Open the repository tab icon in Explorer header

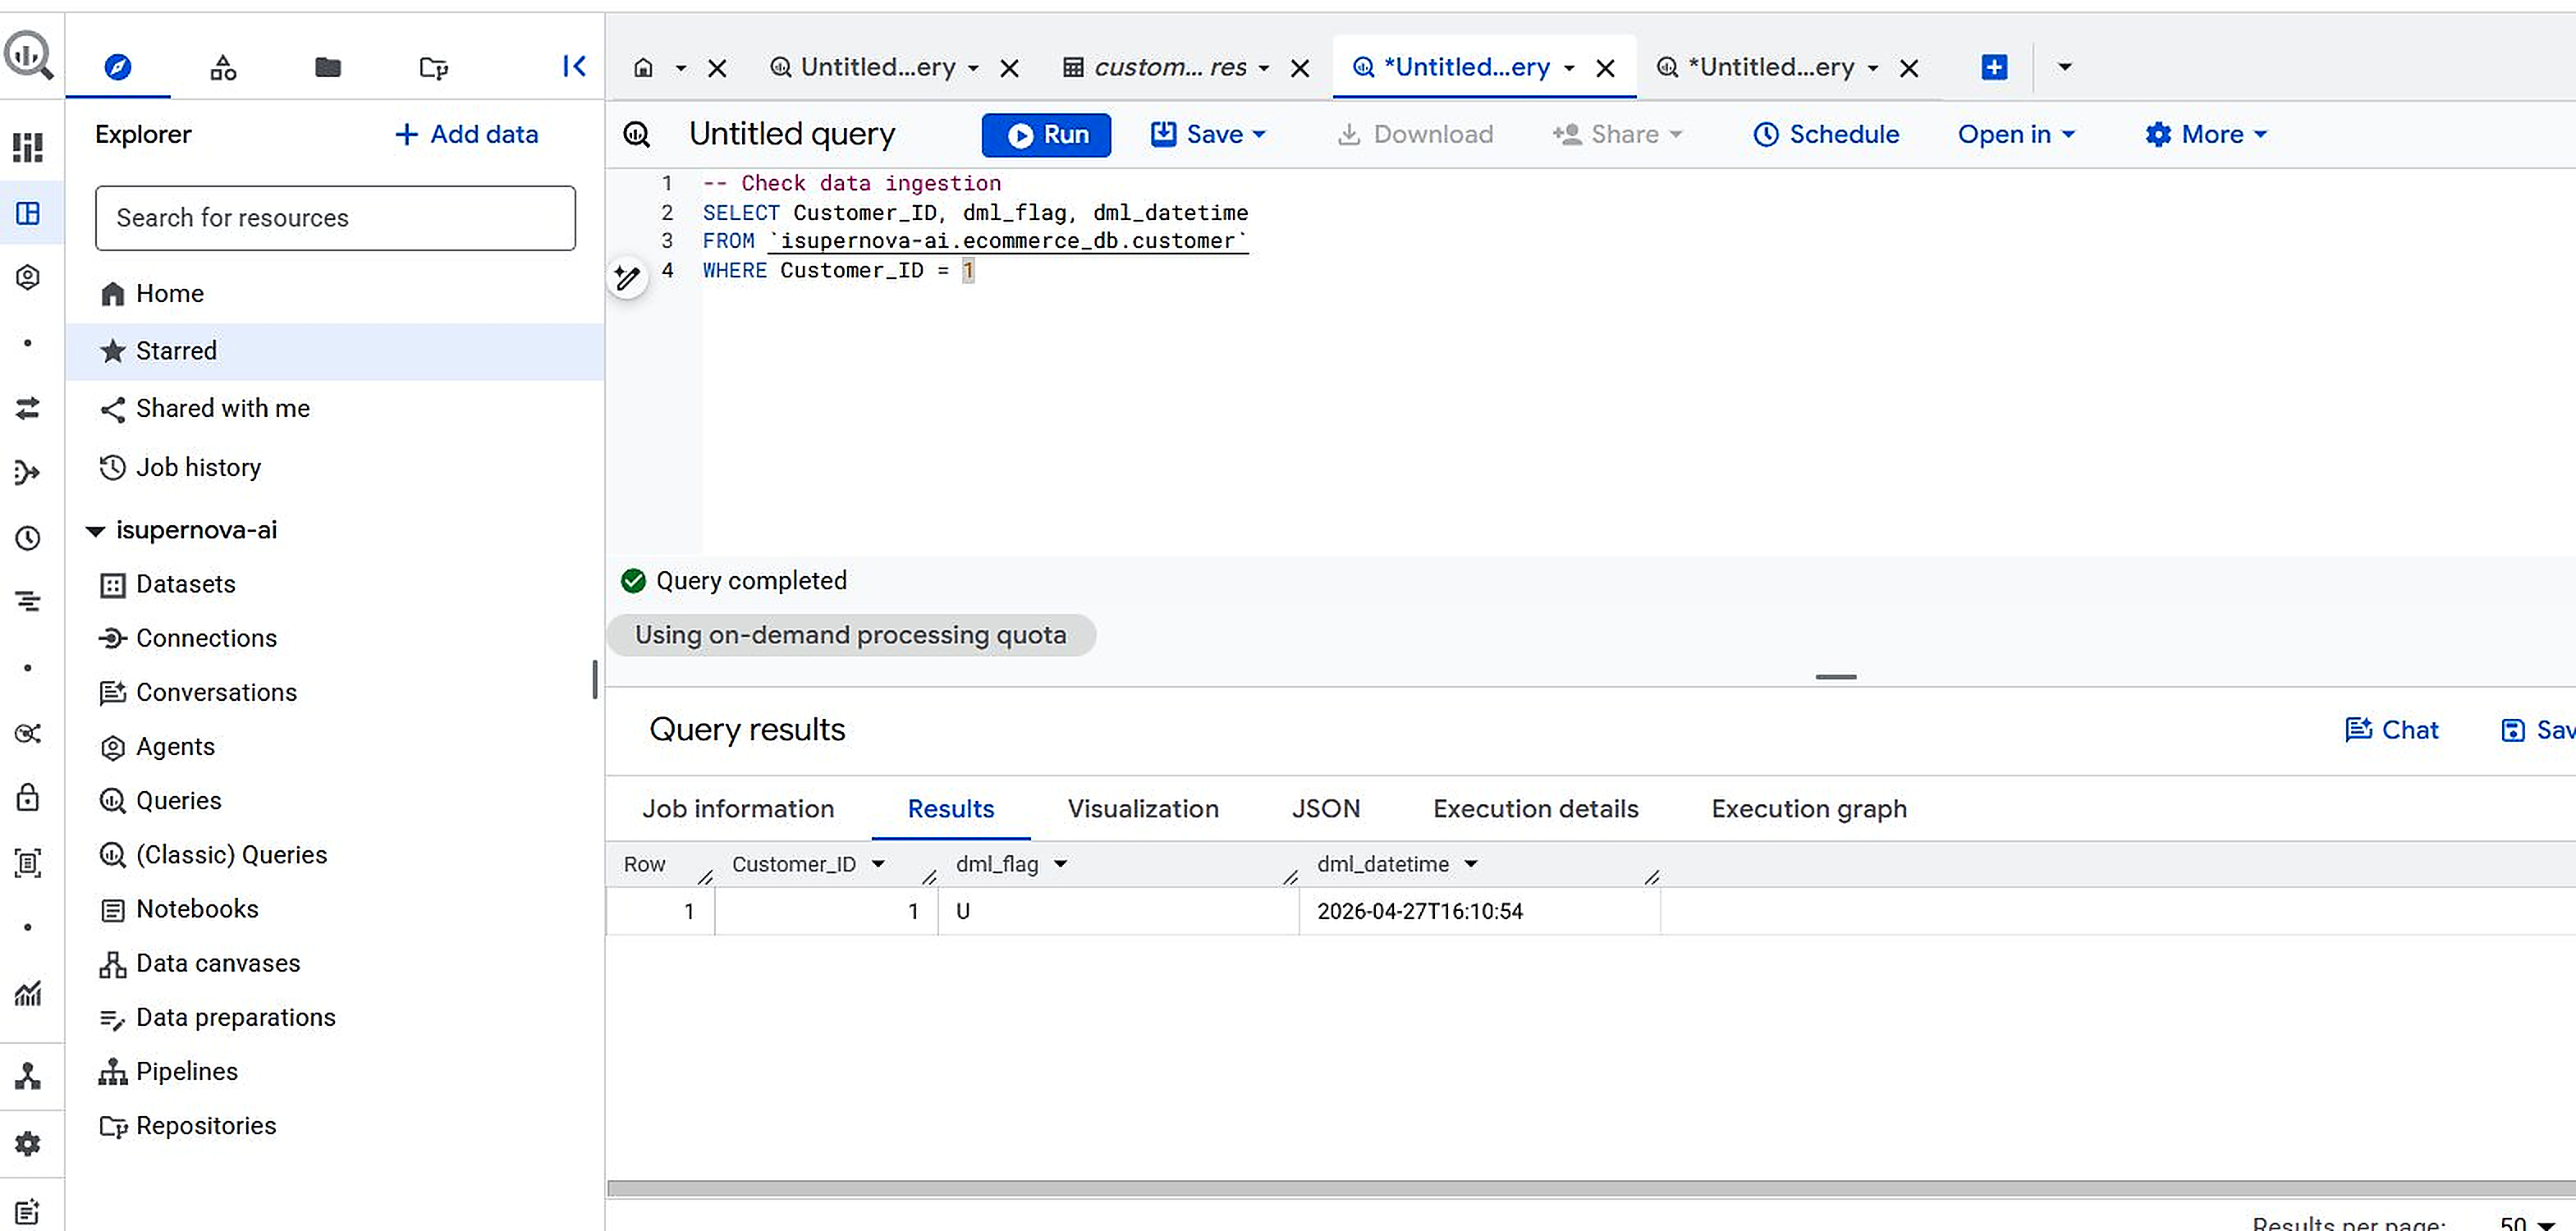433,67
